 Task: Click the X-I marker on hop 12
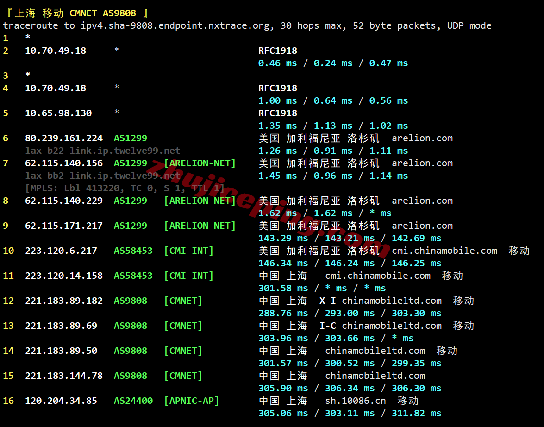click(x=328, y=301)
